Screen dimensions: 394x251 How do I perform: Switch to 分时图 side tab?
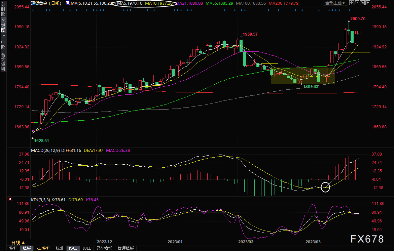click(3, 9)
